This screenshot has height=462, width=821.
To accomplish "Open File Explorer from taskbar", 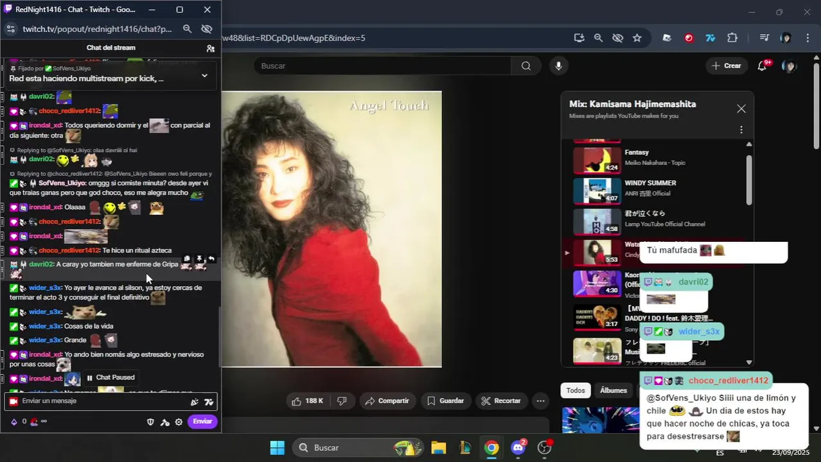I will pyautogui.click(x=438, y=447).
